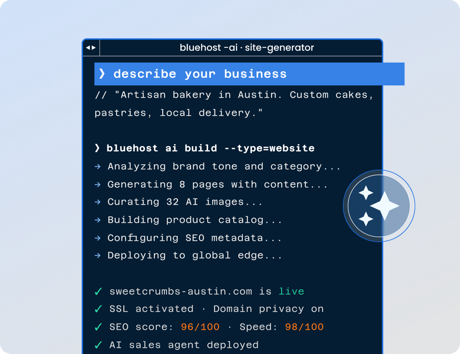Focus the describe your business prompt field
This screenshot has height=354, width=460.
click(249, 74)
